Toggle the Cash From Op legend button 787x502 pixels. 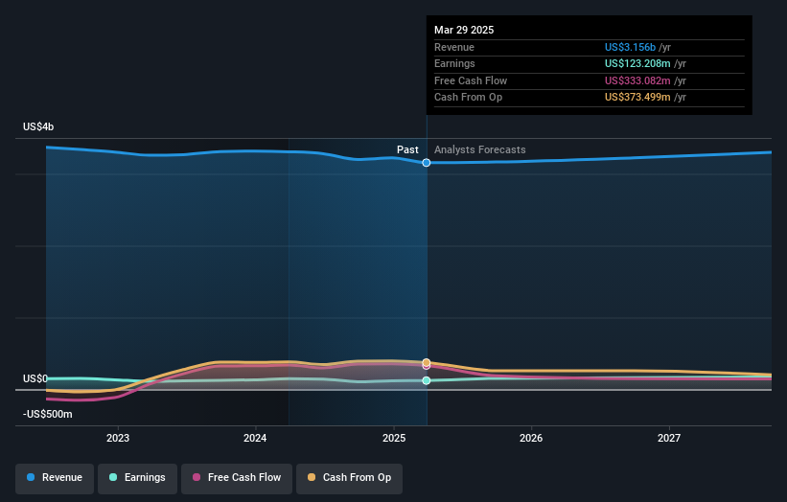[349, 478]
